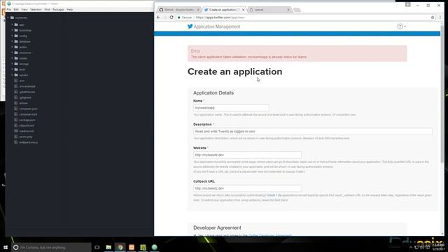Open a new Chrome tab
Image resolution: width=448 pixels, height=252 pixels.
click(x=297, y=10)
